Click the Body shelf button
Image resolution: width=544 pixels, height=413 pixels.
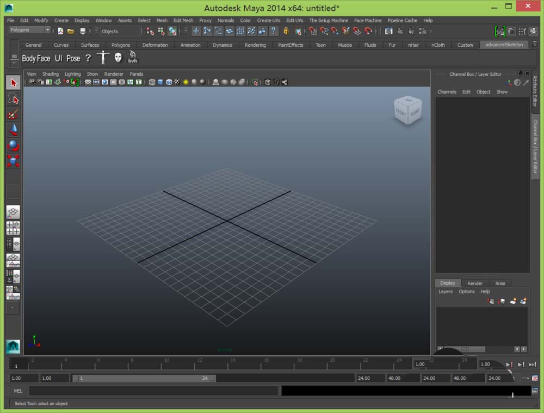29,58
